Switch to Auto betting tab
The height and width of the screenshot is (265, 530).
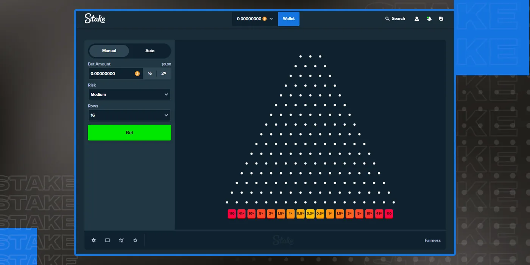[150, 51]
